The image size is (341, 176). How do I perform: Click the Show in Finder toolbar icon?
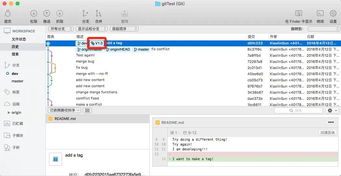click(x=298, y=14)
